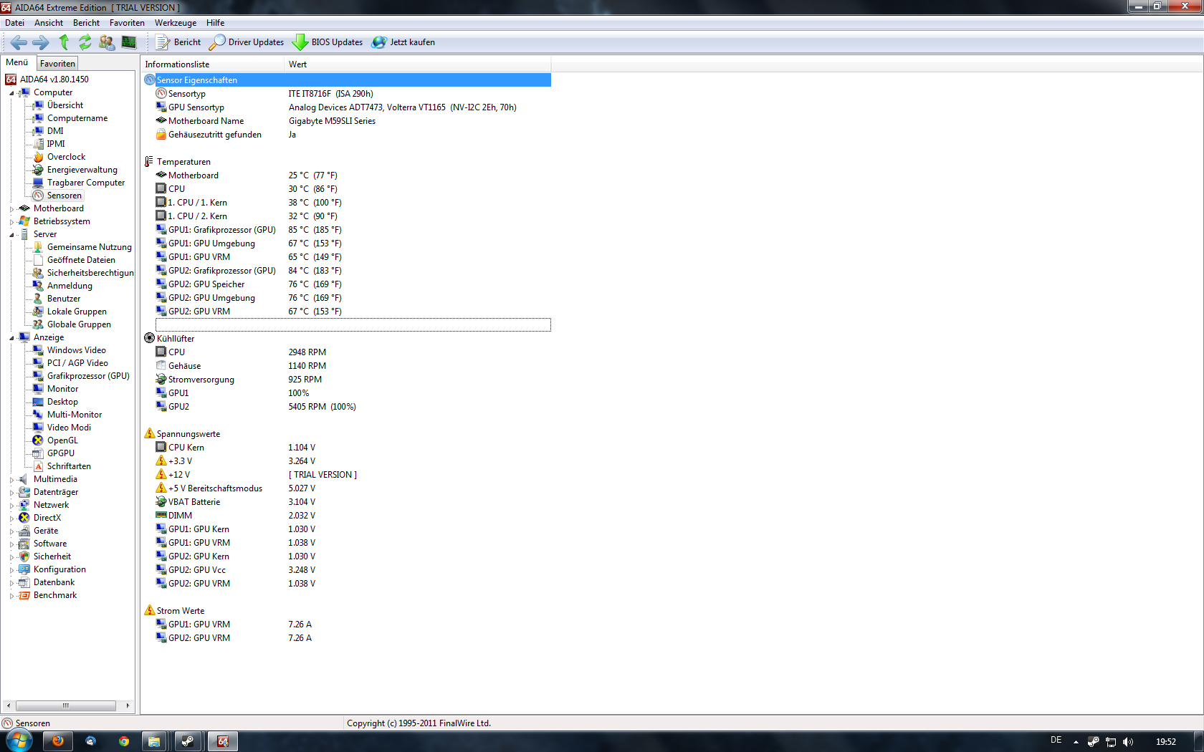The image size is (1204, 752).
Task: Open Driver Updates
Action: point(247,42)
